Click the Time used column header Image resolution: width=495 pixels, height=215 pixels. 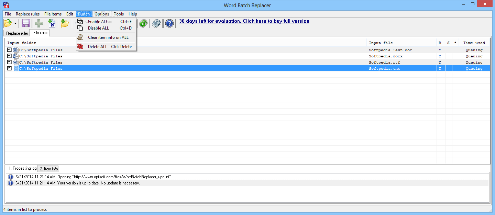point(474,43)
